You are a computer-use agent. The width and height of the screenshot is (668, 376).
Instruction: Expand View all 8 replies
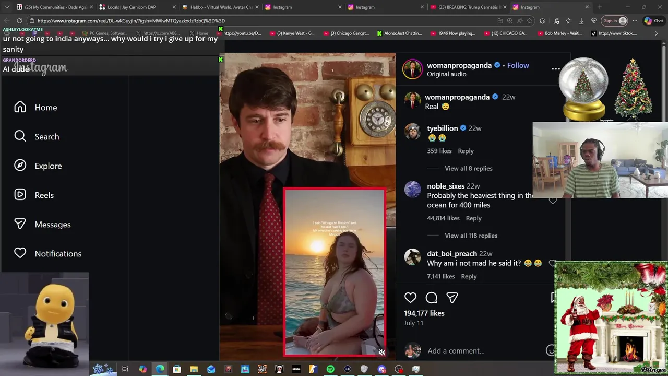pyautogui.click(x=468, y=168)
